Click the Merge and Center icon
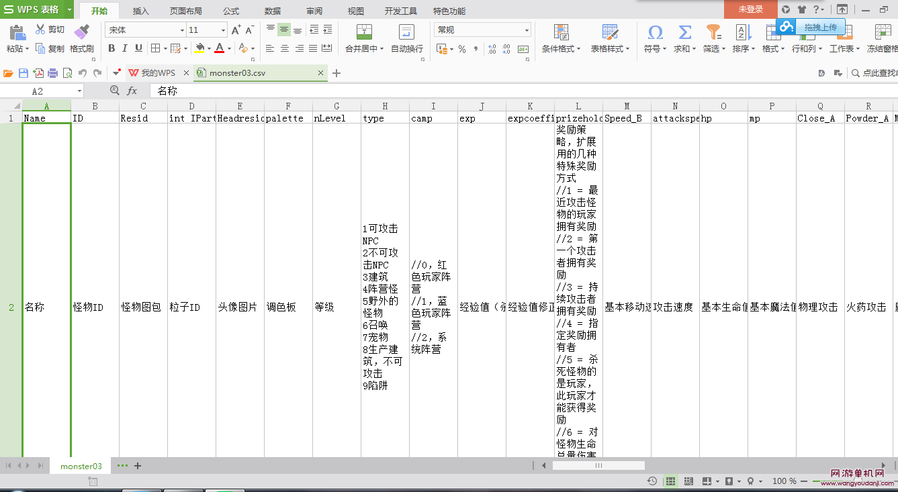898x492 pixels. coord(364,32)
